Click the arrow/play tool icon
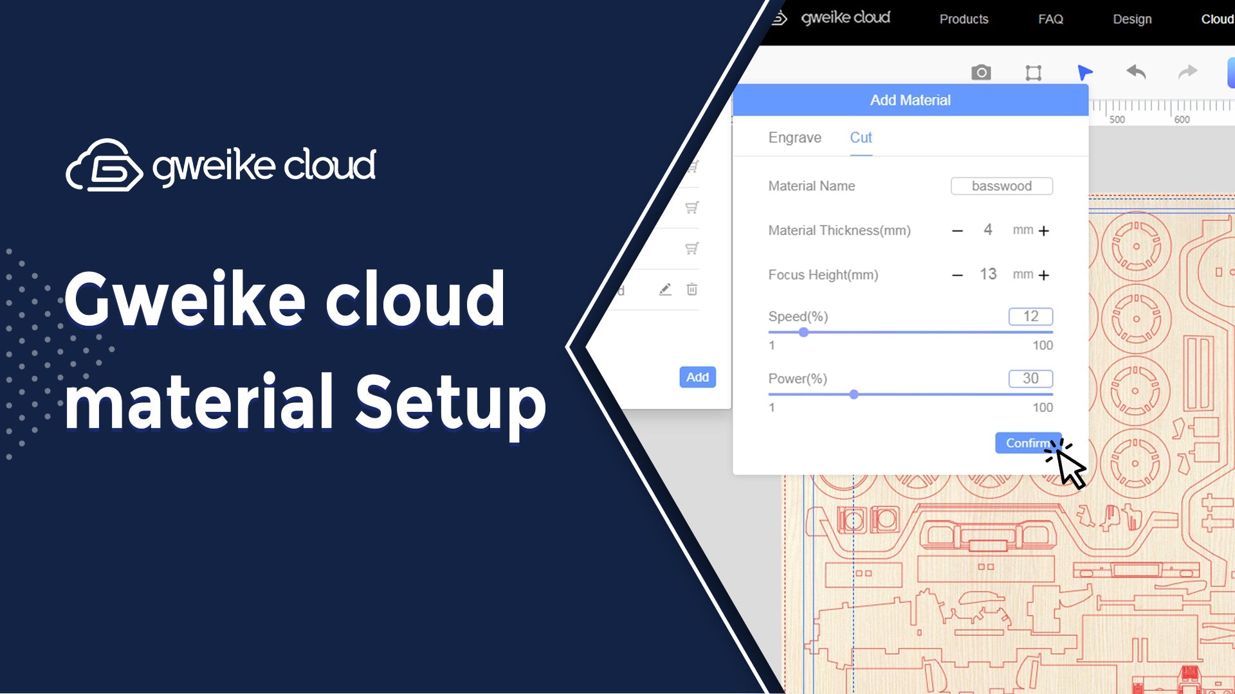Viewport: 1235px width, 694px height. tap(1085, 72)
